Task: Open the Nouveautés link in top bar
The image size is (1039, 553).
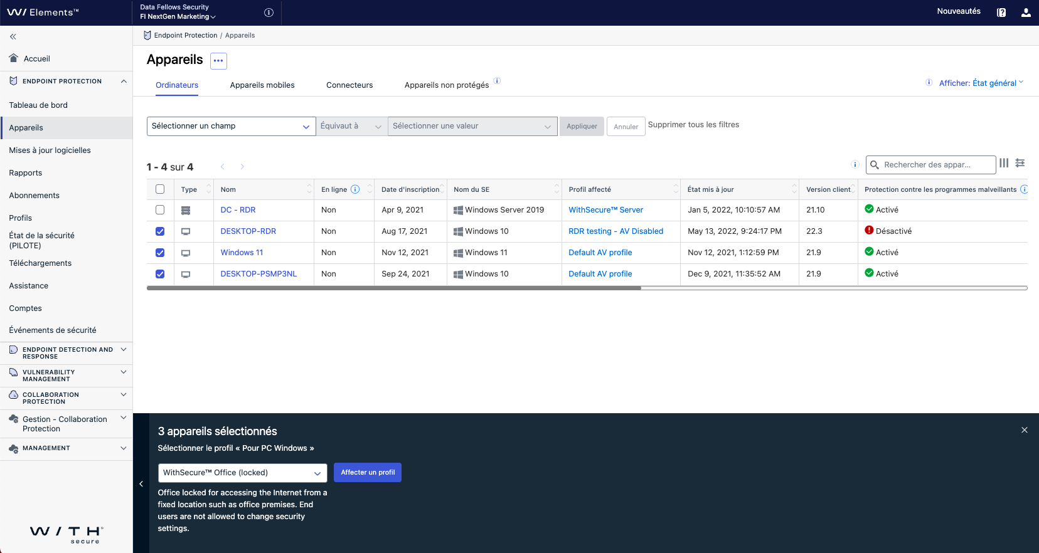Action: 959,11
